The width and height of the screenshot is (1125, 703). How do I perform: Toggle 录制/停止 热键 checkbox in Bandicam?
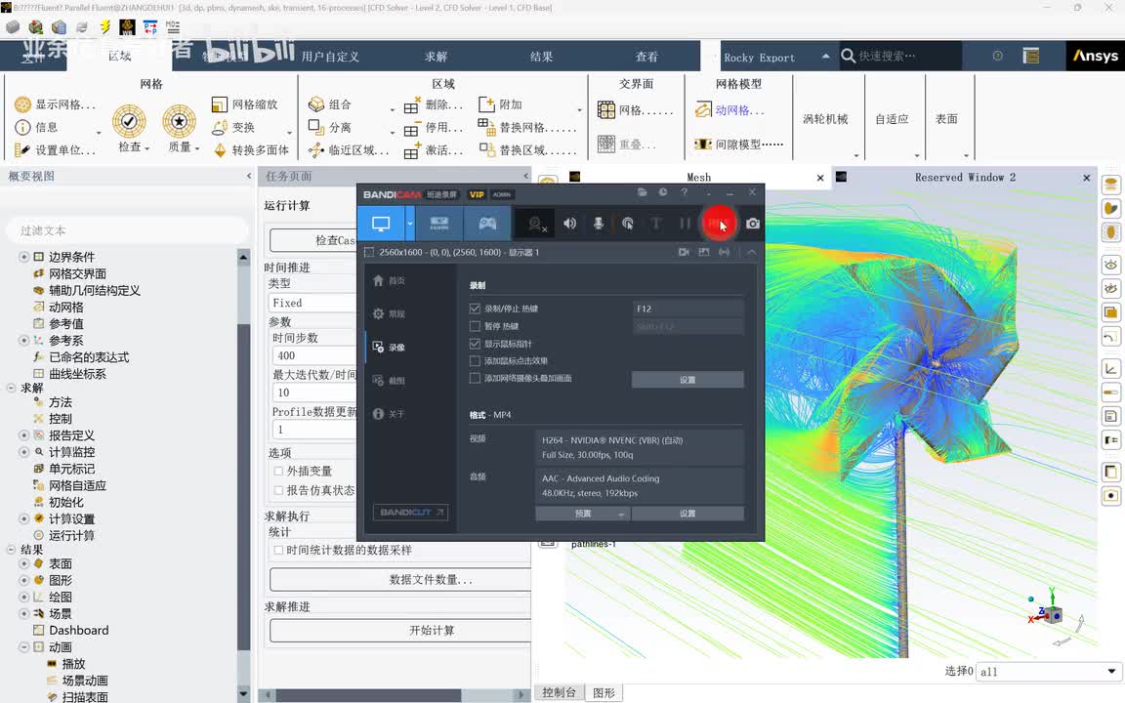(x=475, y=309)
